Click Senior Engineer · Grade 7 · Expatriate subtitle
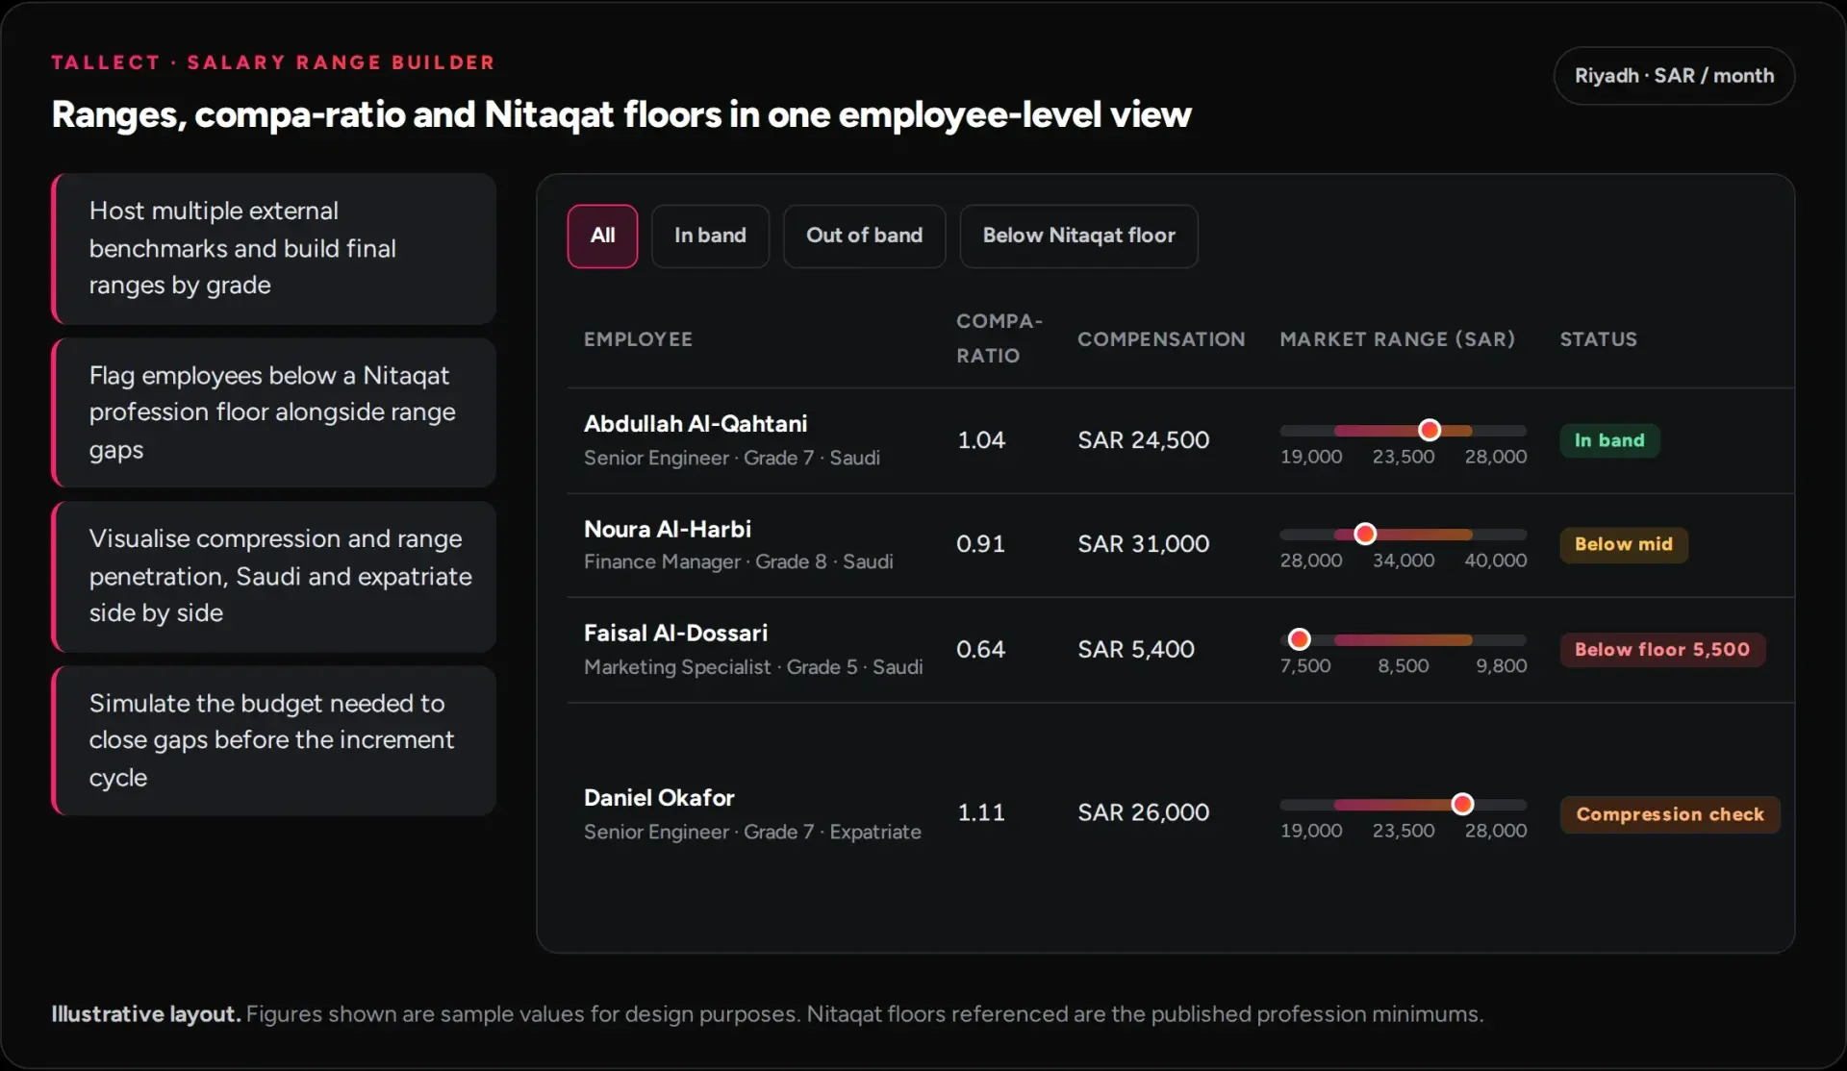 tap(752, 833)
